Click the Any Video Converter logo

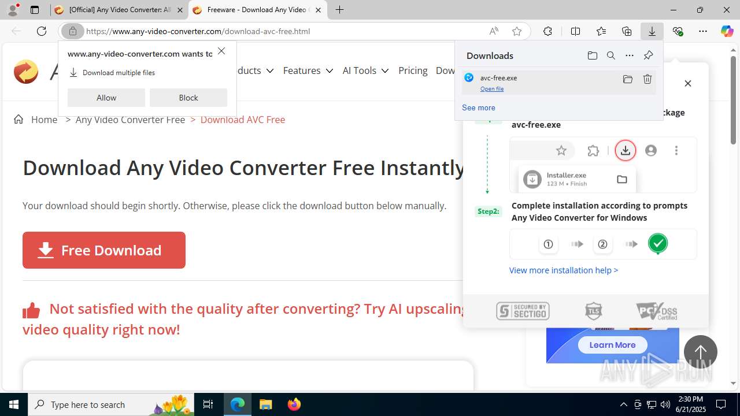[26, 72]
